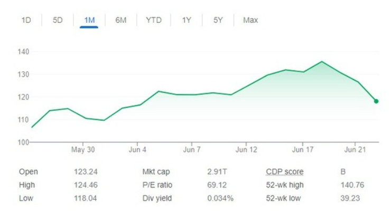Screen dimensions: 391x214
Task: Open the 5Y time range
Action: [218, 21]
